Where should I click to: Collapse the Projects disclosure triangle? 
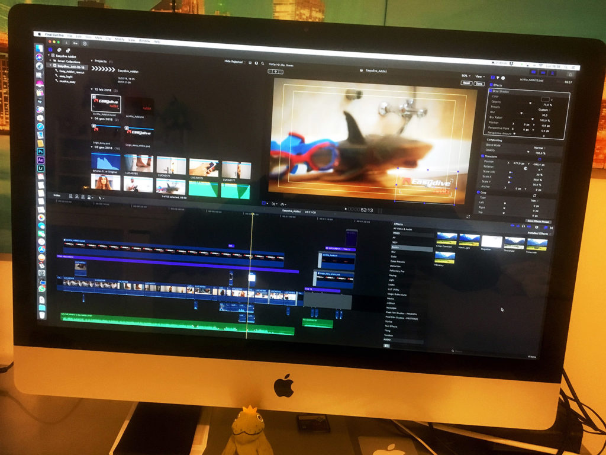pos(91,60)
